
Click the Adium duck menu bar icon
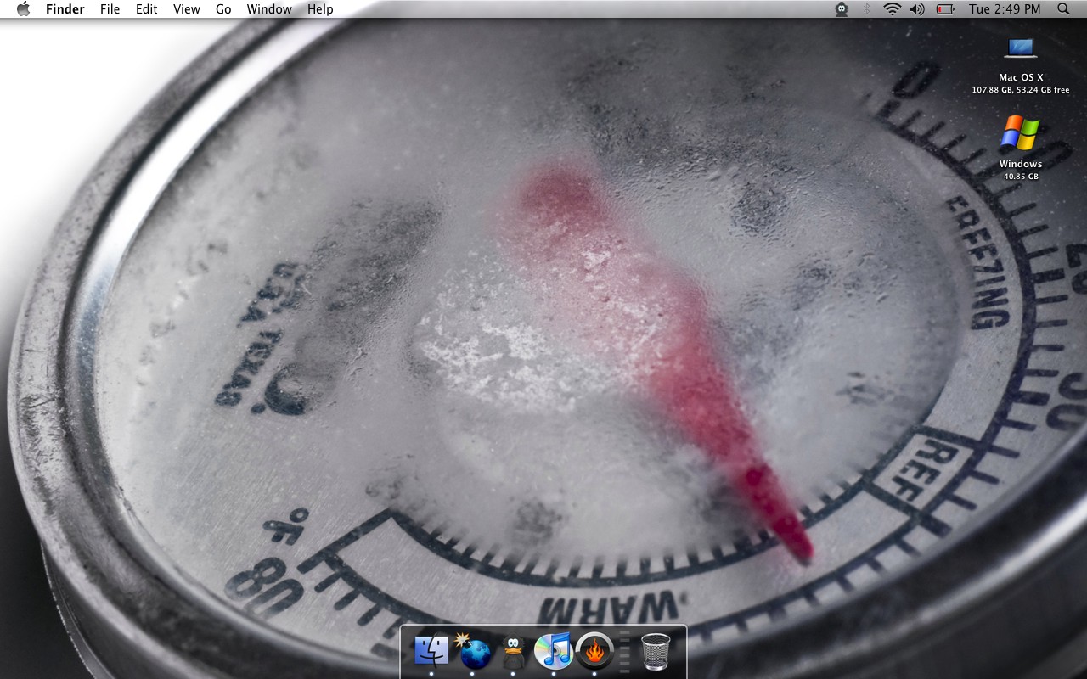(842, 8)
